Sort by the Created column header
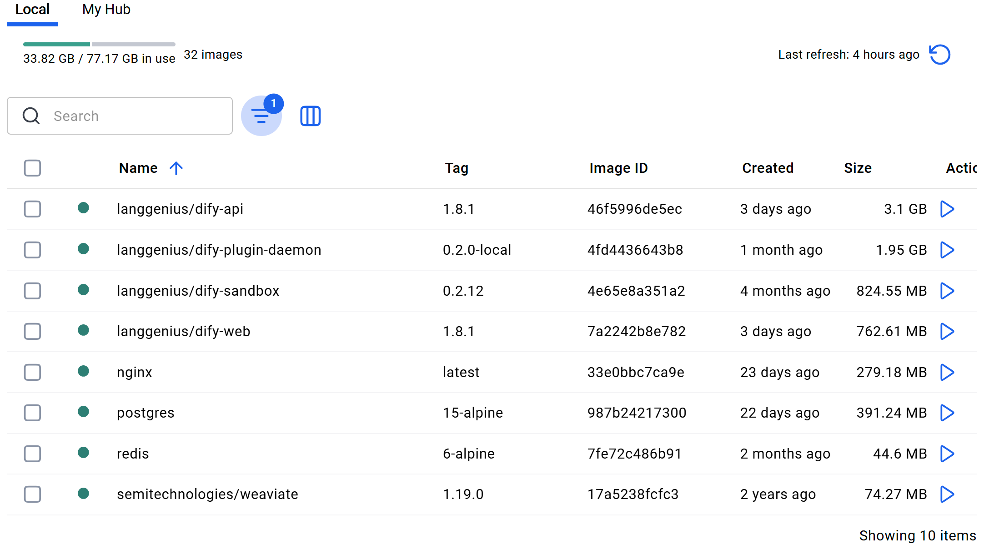Viewport: 989px width, 555px height. (x=768, y=168)
